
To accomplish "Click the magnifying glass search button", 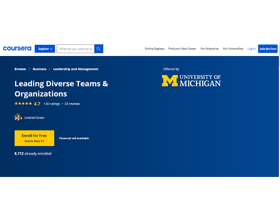I will 99,49.
